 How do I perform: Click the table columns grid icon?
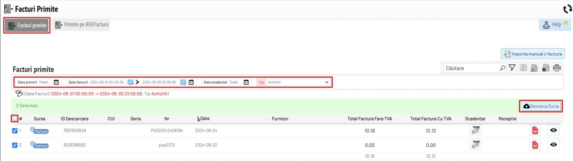[x=523, y=68]
